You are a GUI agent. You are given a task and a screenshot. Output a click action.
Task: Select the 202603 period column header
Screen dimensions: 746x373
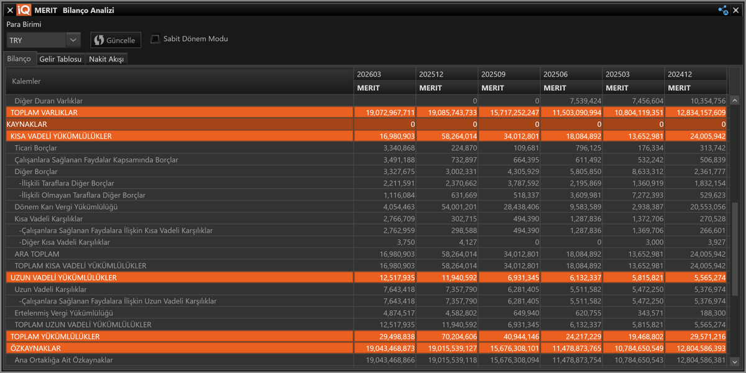point(385,74)
